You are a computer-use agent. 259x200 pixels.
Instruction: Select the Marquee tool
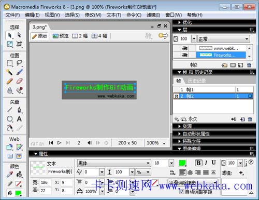coord(10,63)
